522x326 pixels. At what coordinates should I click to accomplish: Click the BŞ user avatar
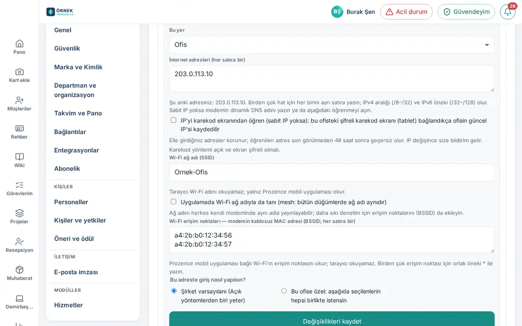click(337, 12)
